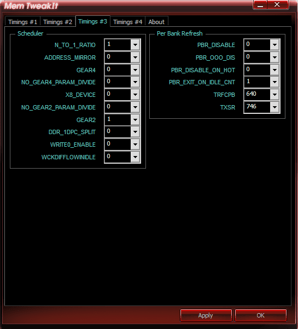
Task: Expand the PBR_DISABLE dropdown arrow
Action: point(274,45)
